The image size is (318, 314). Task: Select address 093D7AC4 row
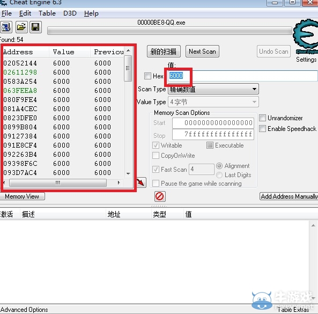(63, 173)
